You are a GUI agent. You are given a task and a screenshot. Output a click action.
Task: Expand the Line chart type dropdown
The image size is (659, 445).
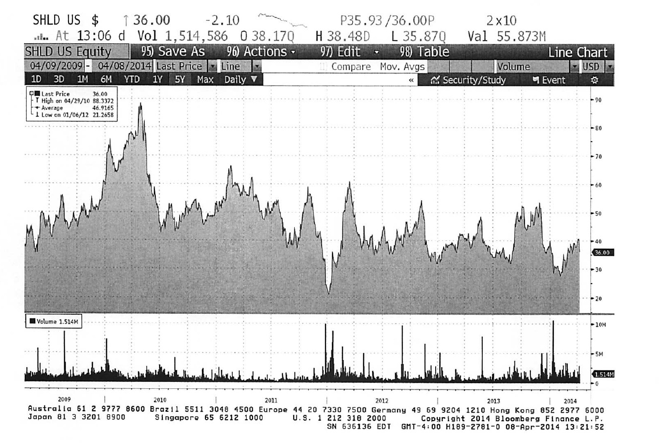[x=257, y=67]
